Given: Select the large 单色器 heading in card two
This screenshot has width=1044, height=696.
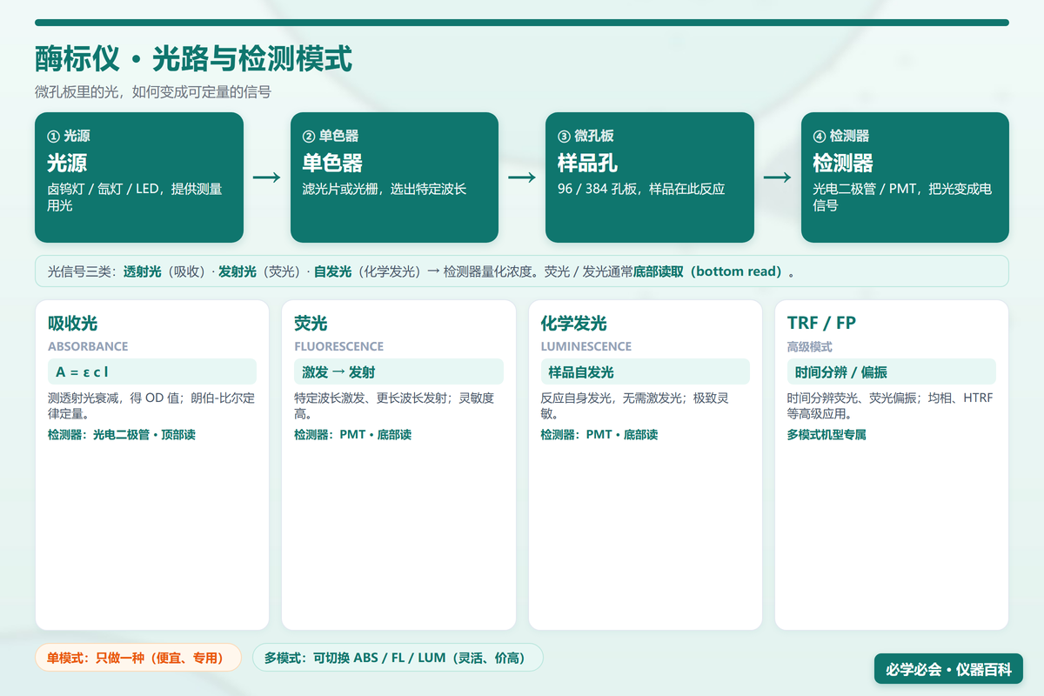Looking at the screenshot, I should 332,163.
